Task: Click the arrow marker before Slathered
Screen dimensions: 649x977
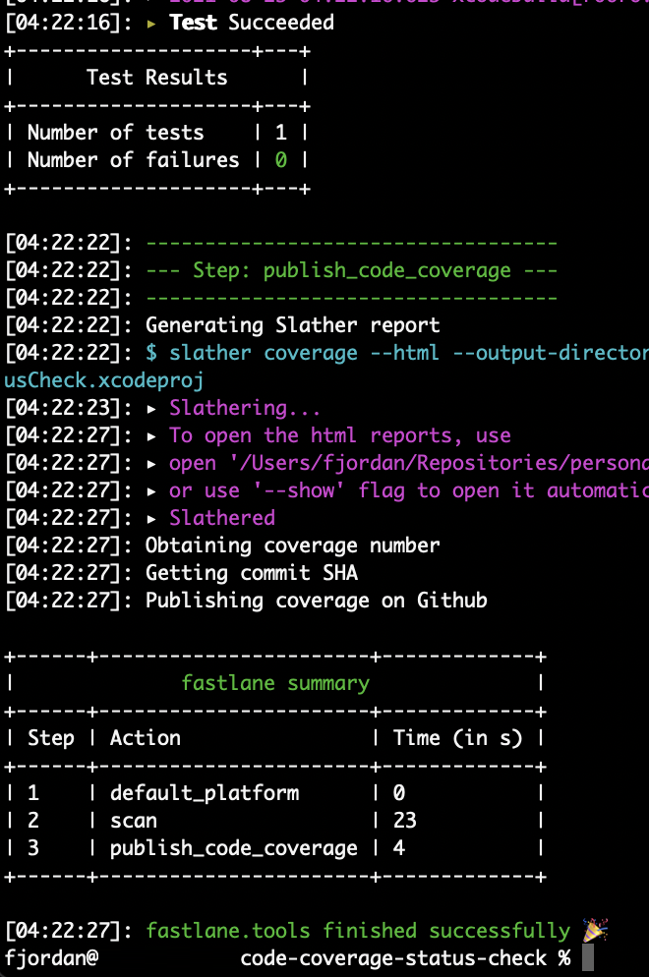Action: click(x=151, y=518)
